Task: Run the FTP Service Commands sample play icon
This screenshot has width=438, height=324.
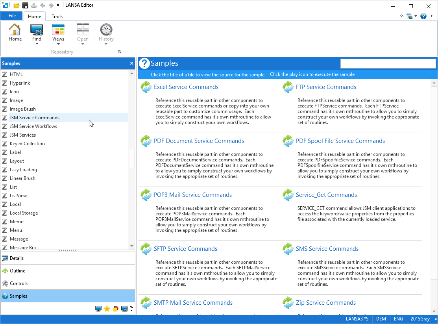Action: (x=288, y=87)
